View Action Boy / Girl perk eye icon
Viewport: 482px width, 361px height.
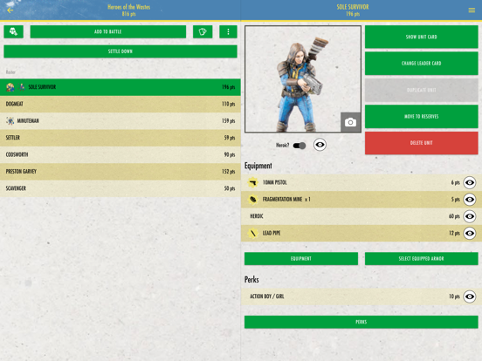pyautogui.click(x=470, y=296)
